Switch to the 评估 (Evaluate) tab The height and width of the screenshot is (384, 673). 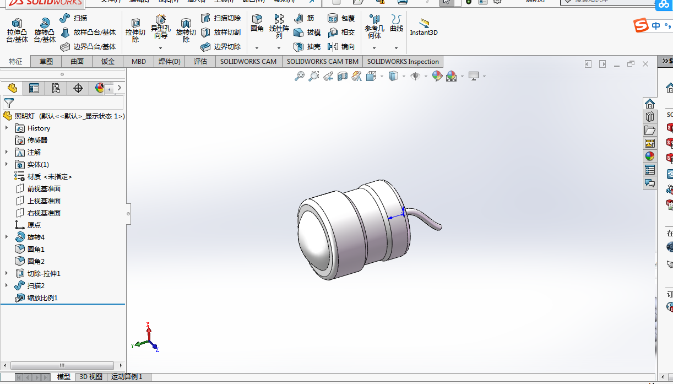click(200, 61)
